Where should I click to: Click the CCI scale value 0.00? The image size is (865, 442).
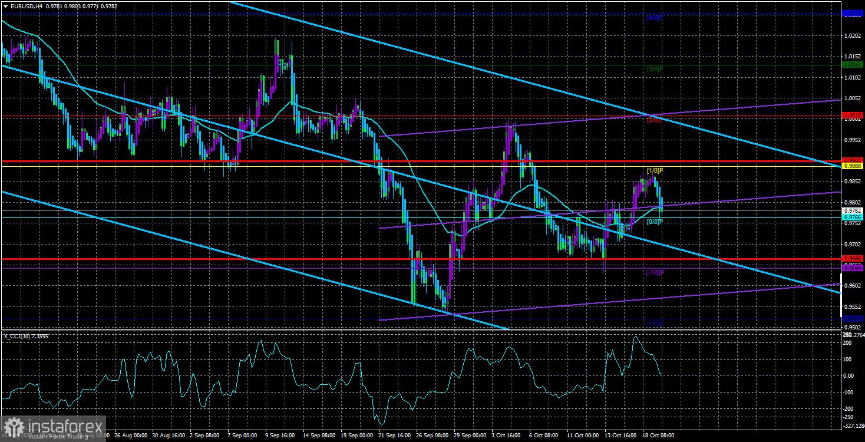coord(850,375)
